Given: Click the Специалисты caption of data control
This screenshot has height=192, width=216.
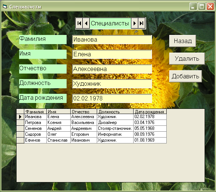Looking at the screenshot, I should coord(110,23).
